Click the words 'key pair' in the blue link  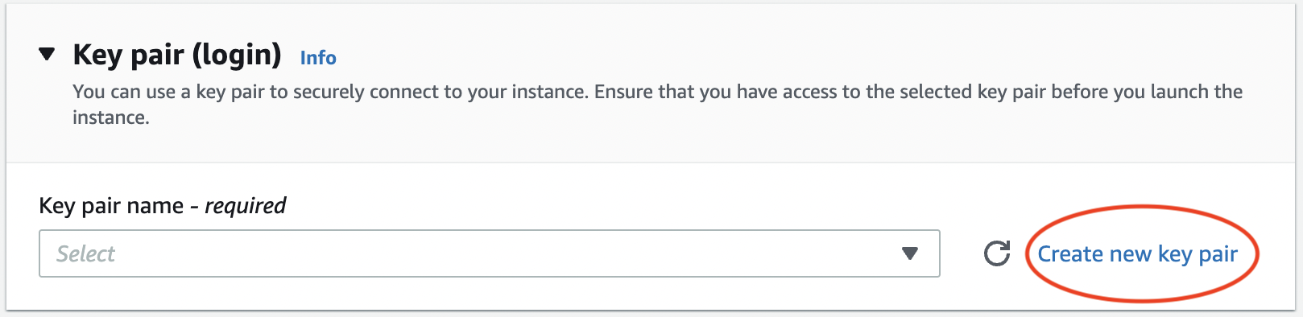point(1198,255)
